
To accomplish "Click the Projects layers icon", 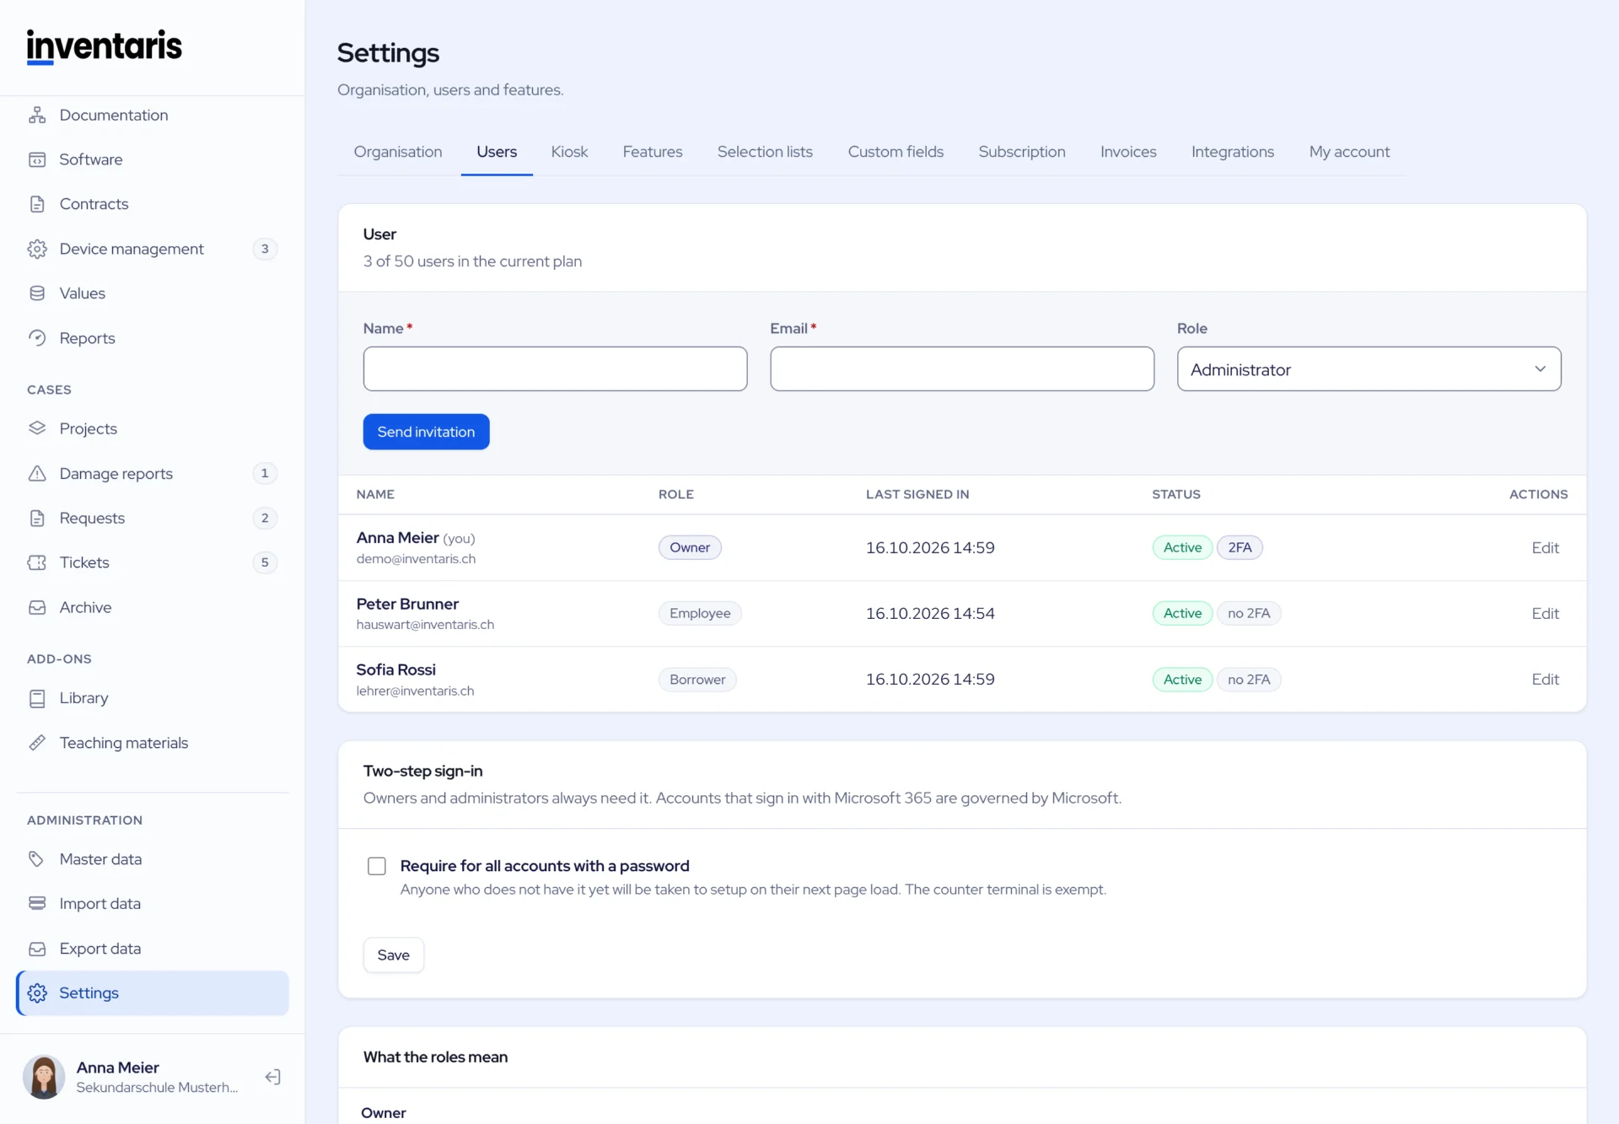I will [x=37, y=428].
